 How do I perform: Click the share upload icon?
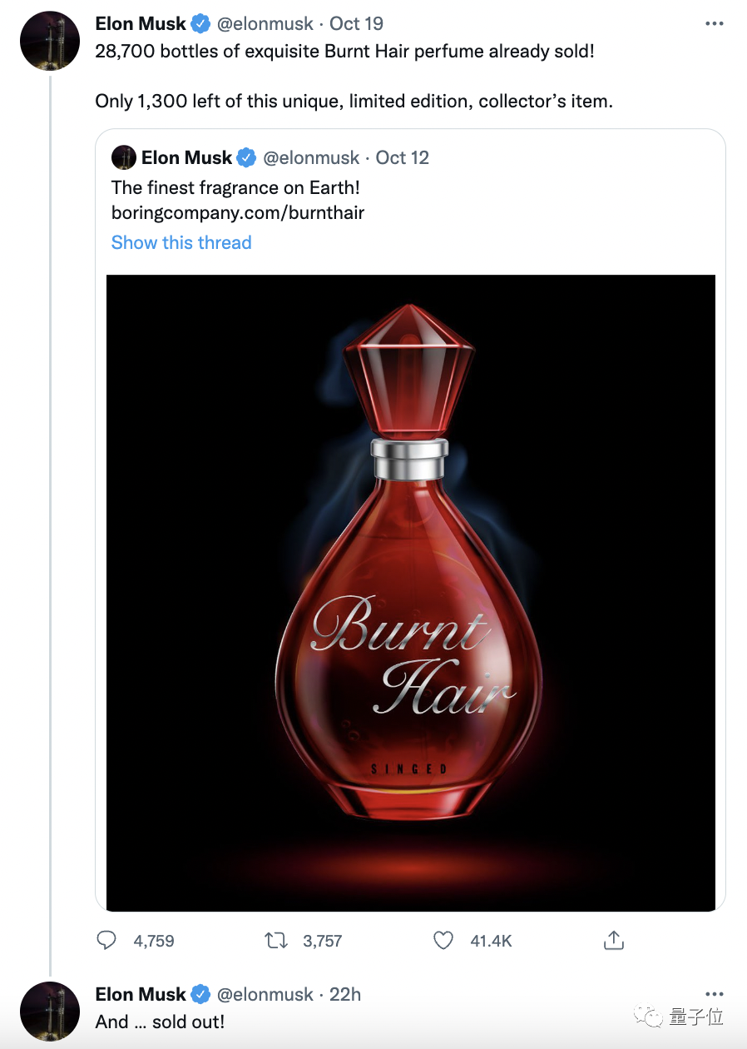coord(613,941)
